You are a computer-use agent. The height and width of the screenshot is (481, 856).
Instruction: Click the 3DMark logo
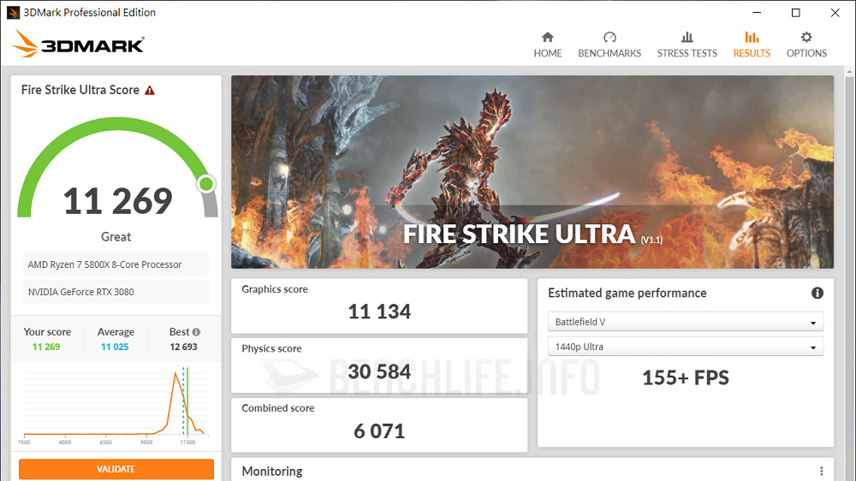tap(79, 44)
